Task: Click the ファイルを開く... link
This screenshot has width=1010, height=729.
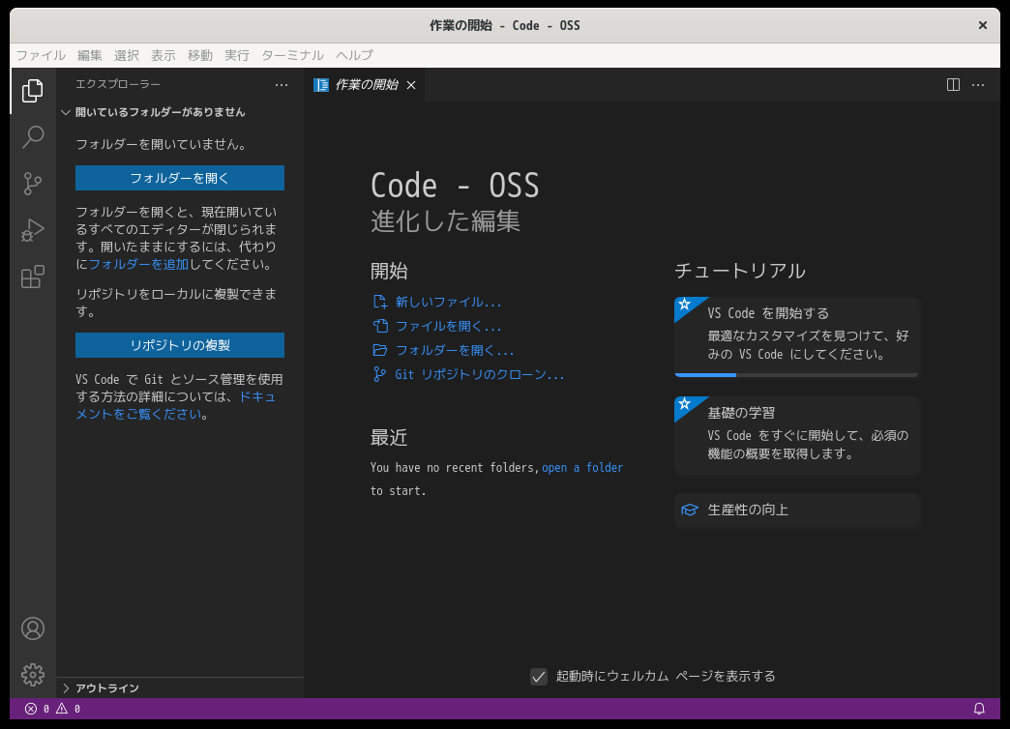Action: [448, 326]
